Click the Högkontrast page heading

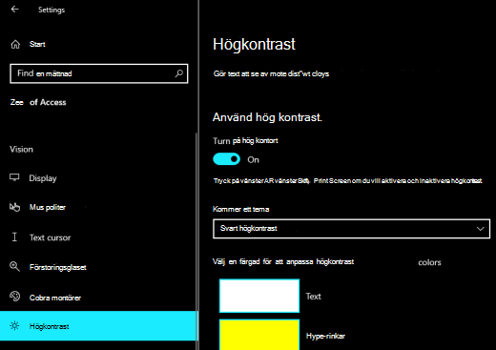click(x=254, y=44)
